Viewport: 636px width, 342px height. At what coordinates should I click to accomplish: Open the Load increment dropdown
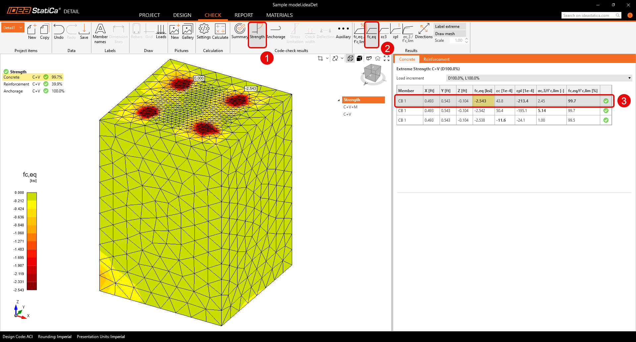tap(539, 78)
